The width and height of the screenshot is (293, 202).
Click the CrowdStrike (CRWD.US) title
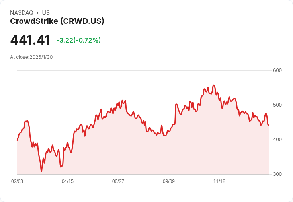(x=57, y=21)
